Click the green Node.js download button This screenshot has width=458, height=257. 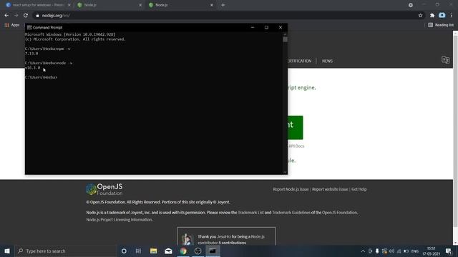[x=296, y=127]
